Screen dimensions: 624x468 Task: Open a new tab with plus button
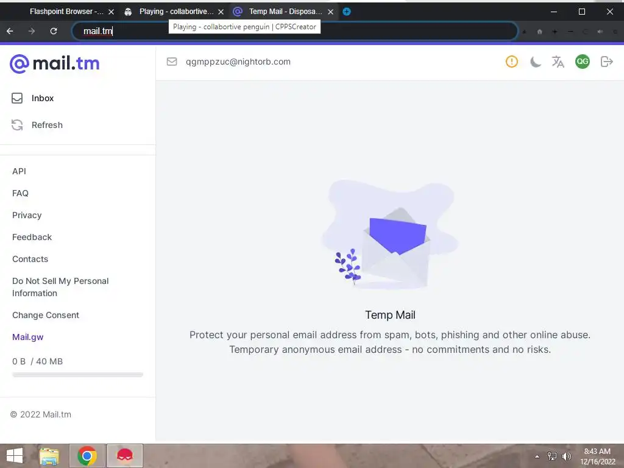347,12
